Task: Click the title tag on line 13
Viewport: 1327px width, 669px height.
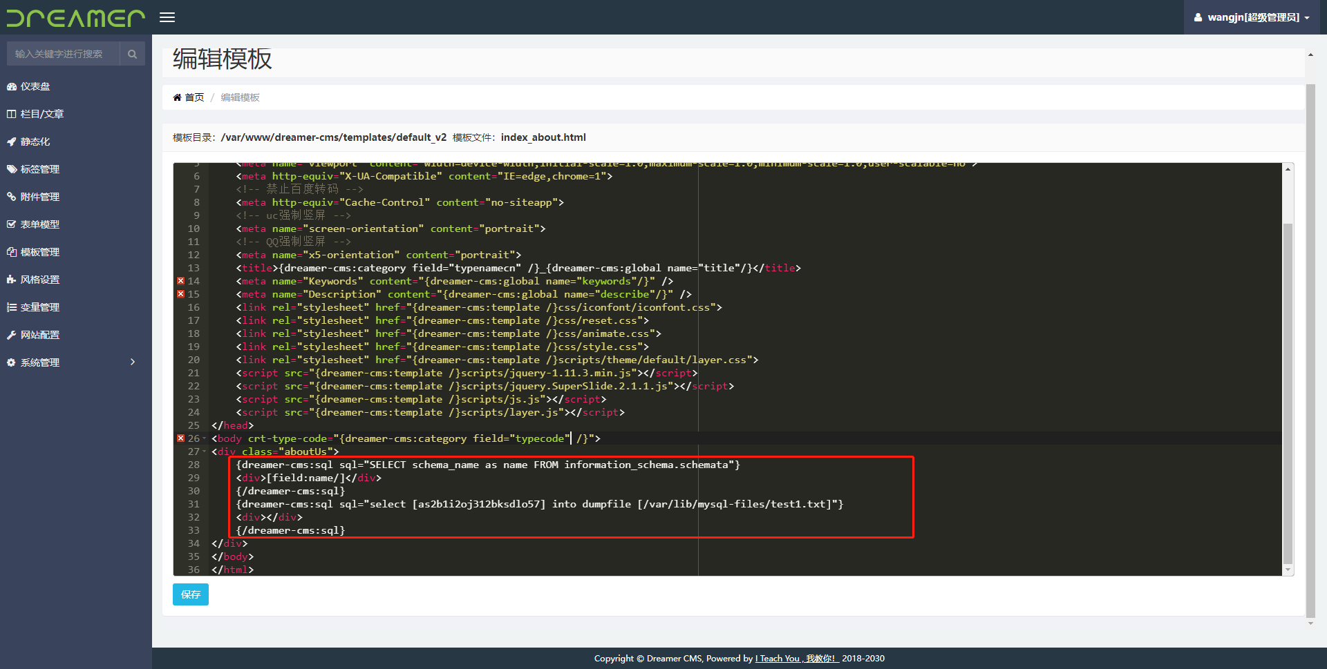Action: (x=518, y=268)
